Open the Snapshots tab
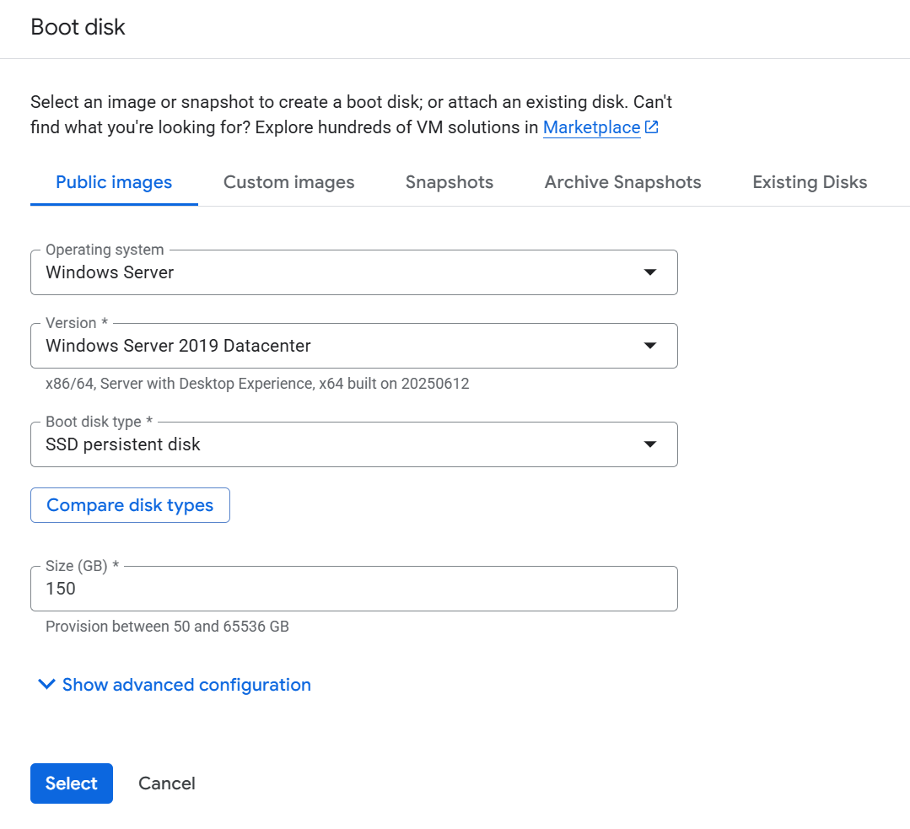Viewport: 910px width, 829px height. point(450,182)
